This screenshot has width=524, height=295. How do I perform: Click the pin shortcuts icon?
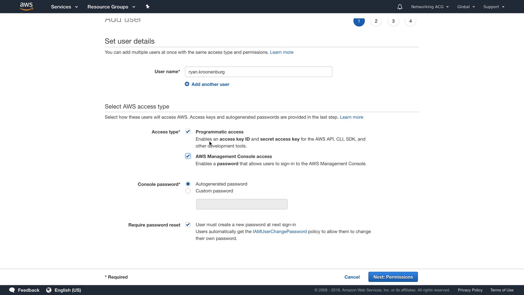pos(148,7)
